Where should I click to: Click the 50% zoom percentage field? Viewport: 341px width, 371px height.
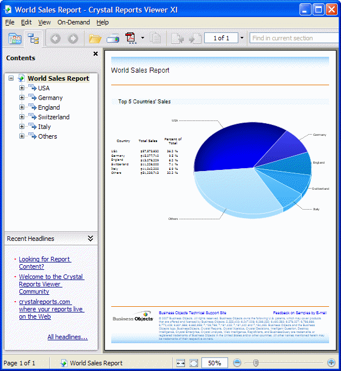pos(214,363)
